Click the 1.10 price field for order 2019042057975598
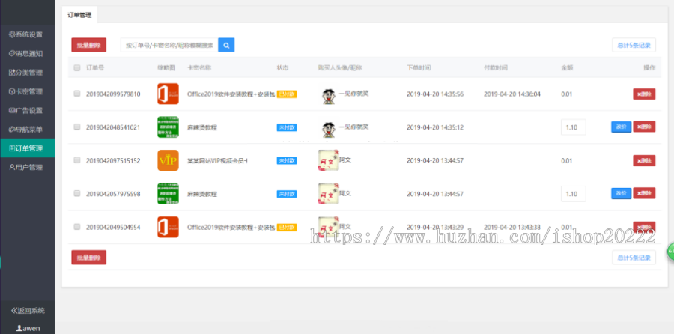Viewport: 674px width, 334px height. coord(574,194)
